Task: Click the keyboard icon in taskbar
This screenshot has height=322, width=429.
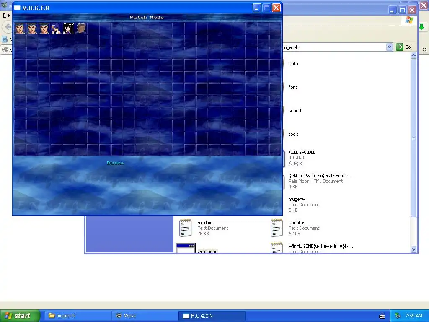Action: point(382,316)
